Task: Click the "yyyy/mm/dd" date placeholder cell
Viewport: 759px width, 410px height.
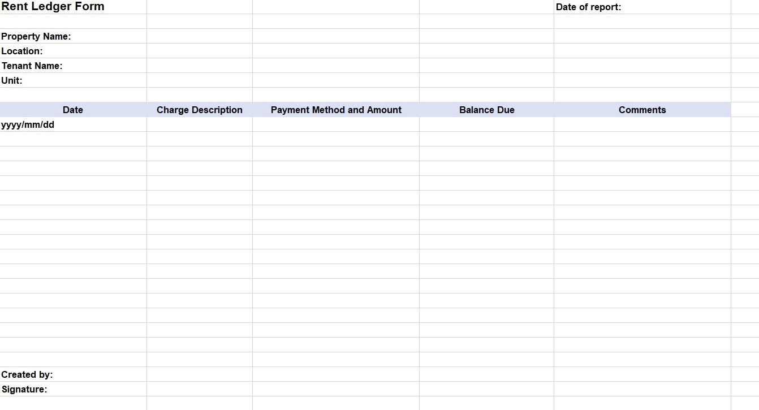Action: tap(72, 124)
